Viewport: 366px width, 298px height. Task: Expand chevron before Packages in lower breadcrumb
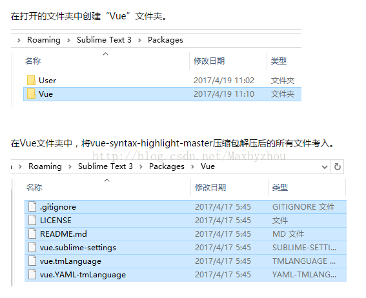pos(141,166)
